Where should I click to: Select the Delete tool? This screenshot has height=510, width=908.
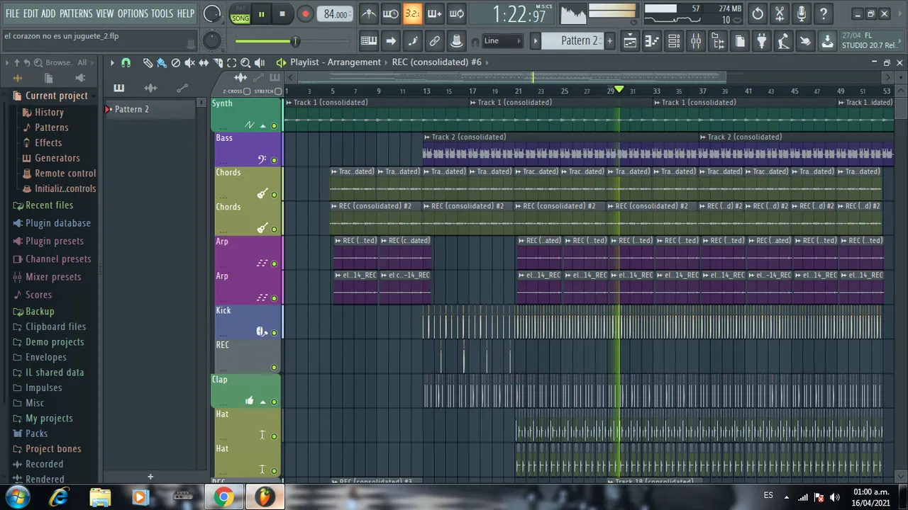coord(176,62)
